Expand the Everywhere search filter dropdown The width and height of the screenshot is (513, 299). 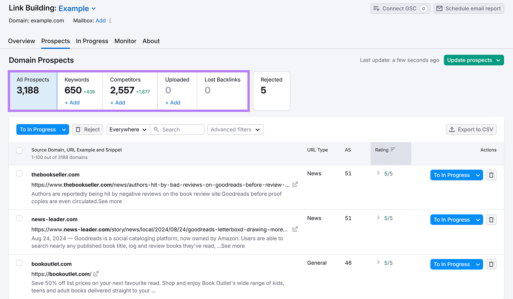point(127,129)
